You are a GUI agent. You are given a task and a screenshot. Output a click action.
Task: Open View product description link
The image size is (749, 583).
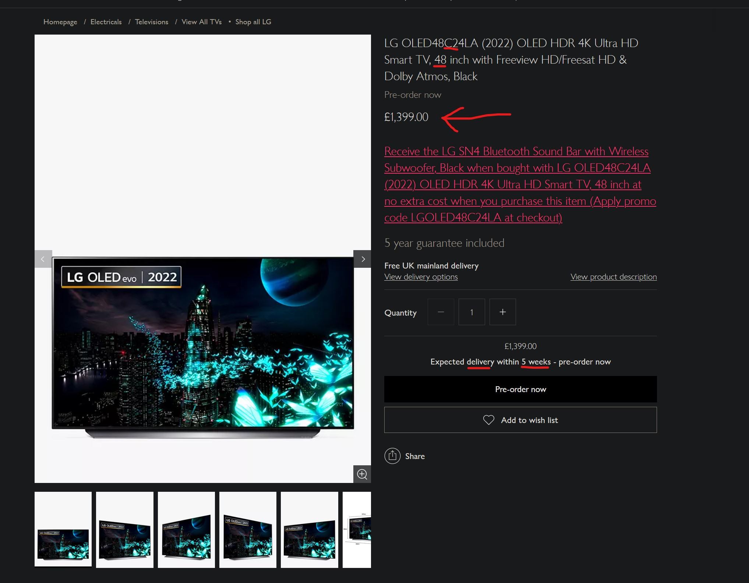point(614,277)
